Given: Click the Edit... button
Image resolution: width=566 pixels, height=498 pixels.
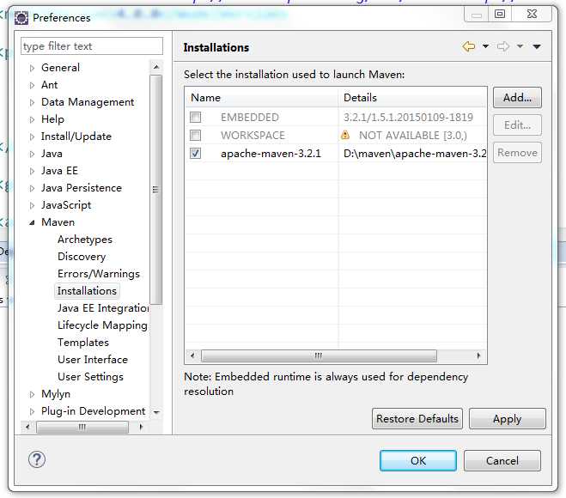Looking at the screenshot, I should coord(517,125).
